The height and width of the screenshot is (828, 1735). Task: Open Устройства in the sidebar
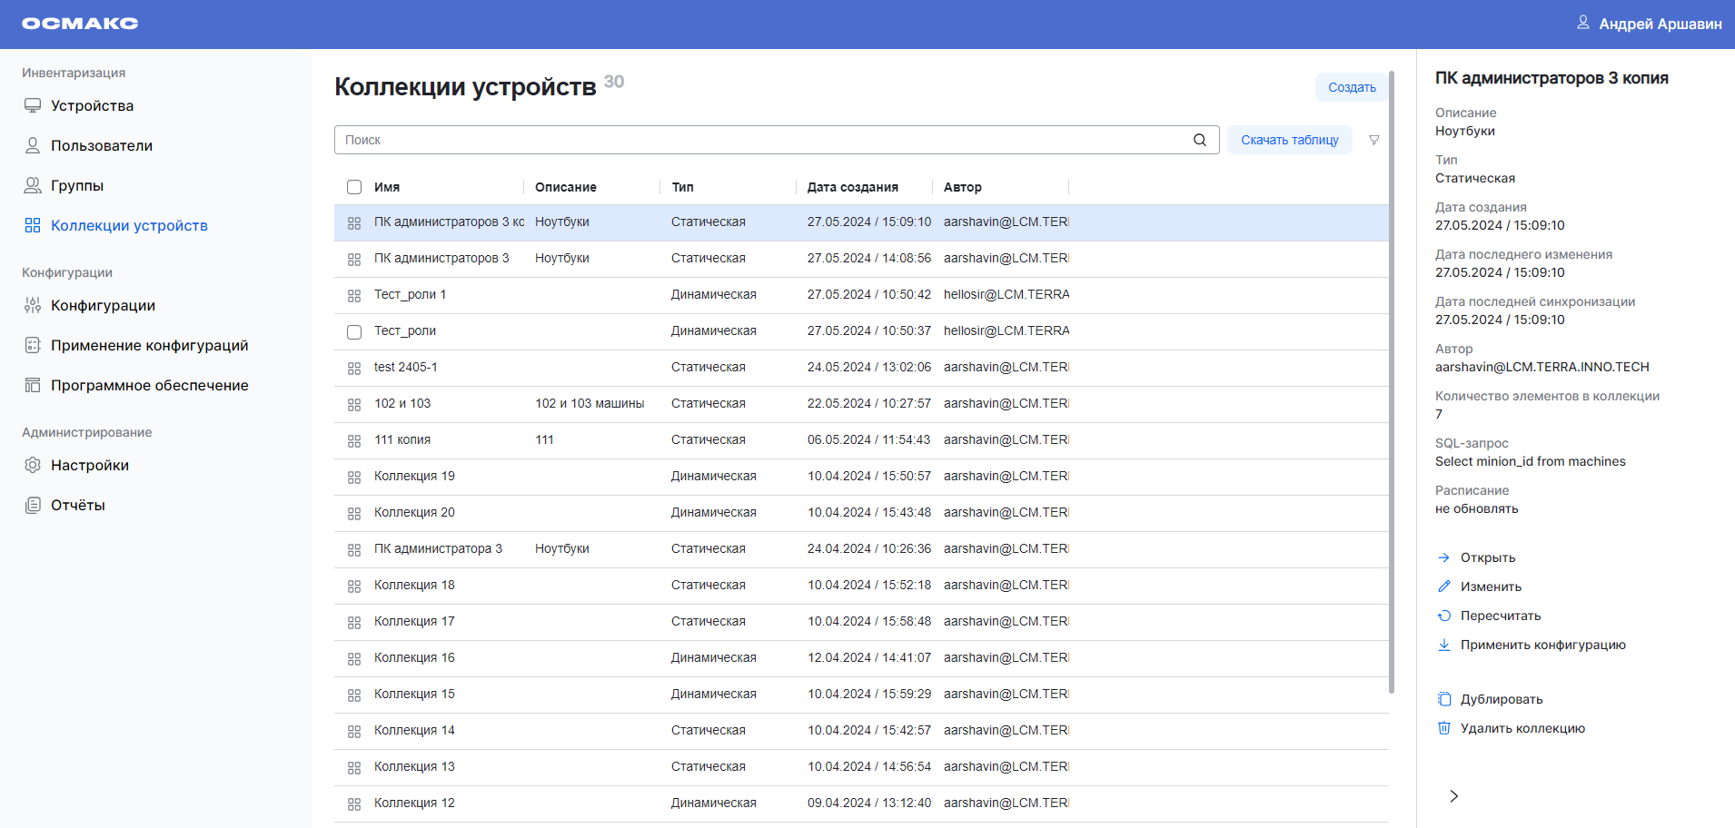[x=92, y=105]
